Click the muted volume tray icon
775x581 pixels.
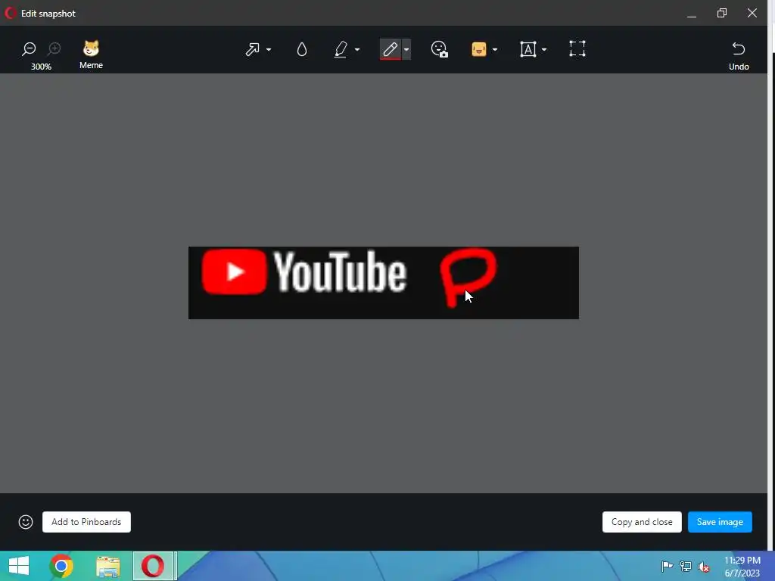click(x=704, y=567)
